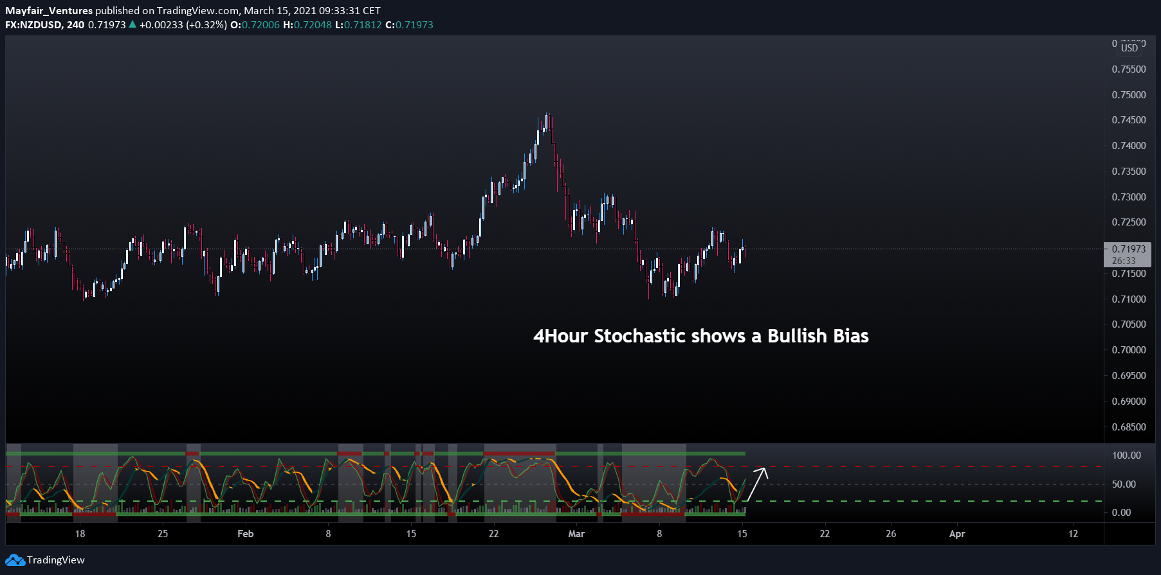Click the USD currency label on price axis
The width and height of the screenshot is (1161, 575).
pyautogui.click(x=1129, y=48)
